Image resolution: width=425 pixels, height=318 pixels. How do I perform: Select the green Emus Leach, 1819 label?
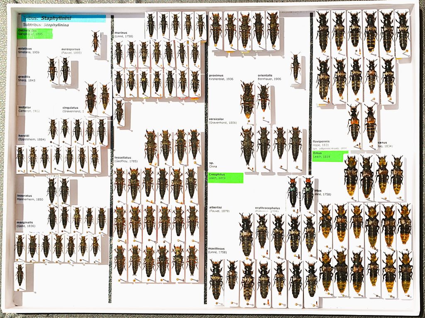pyautogui.click(x=330, y=156)
